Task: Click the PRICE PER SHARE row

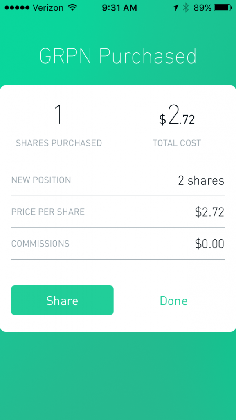Action: click(48, 212)
